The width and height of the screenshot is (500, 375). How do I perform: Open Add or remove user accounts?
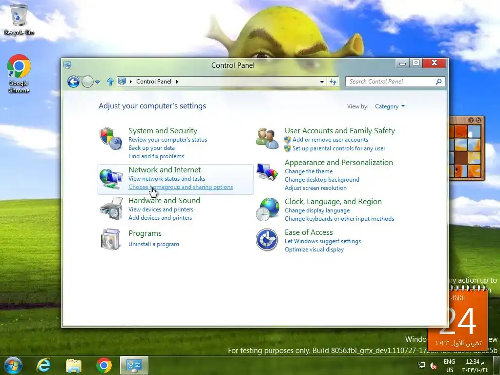click(x=330, y=140)
